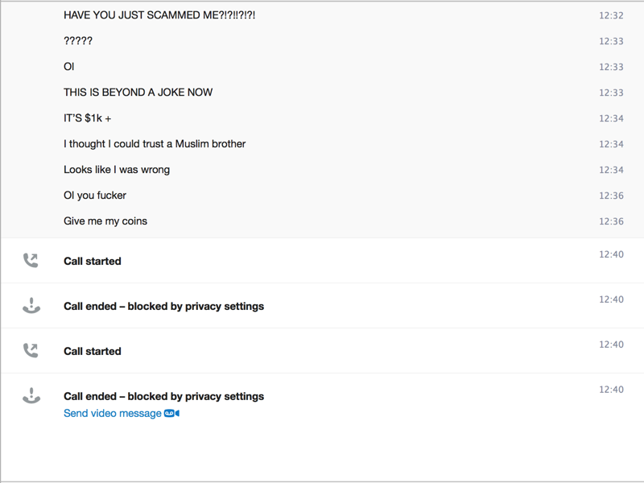This screenshot has height=483, width=644.
Task: Click the last "Call ended – blocked by privacy settings" text
Action: [x=163, y=397]
